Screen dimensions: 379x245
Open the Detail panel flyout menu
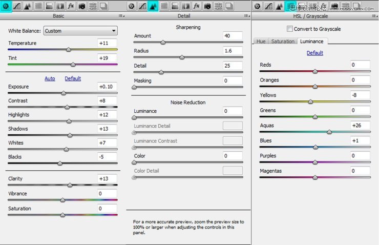pyautogui.click(x=247, y=16)
